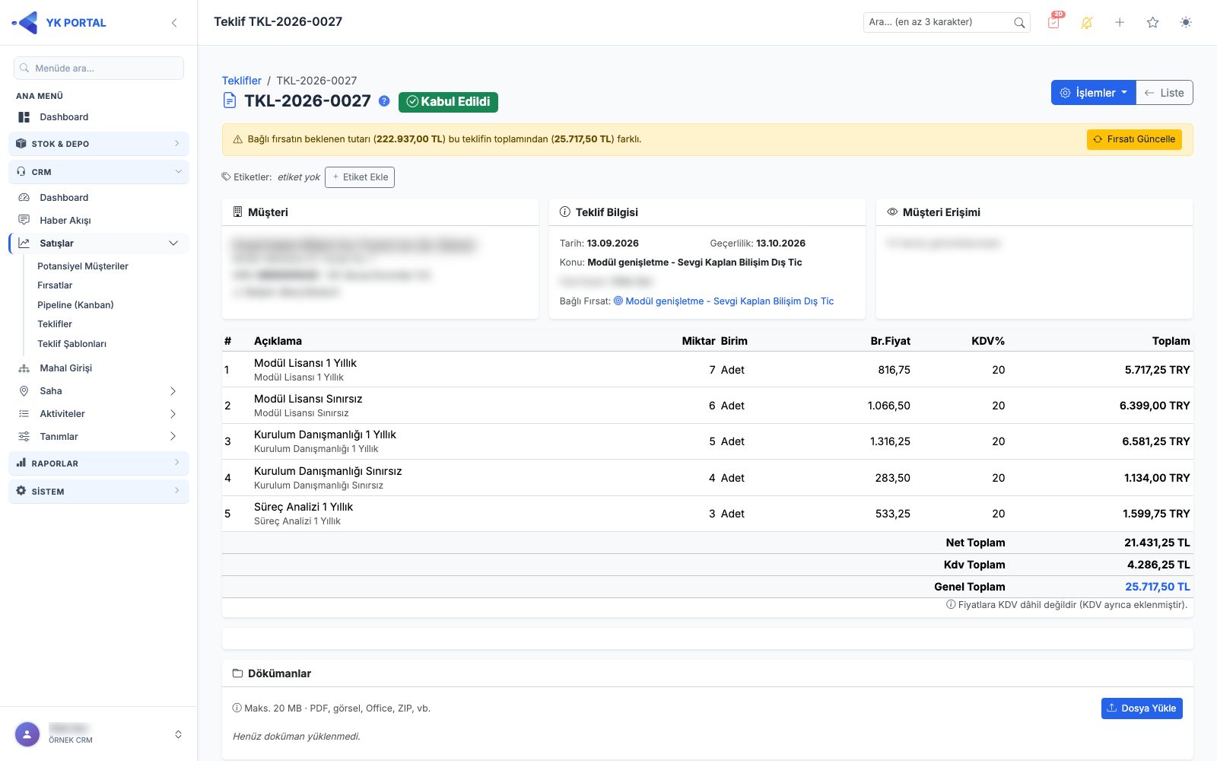Click the eye icon in Müşteri Erişimi
This screenshot has width=1217, height=761.
[892, 212]
